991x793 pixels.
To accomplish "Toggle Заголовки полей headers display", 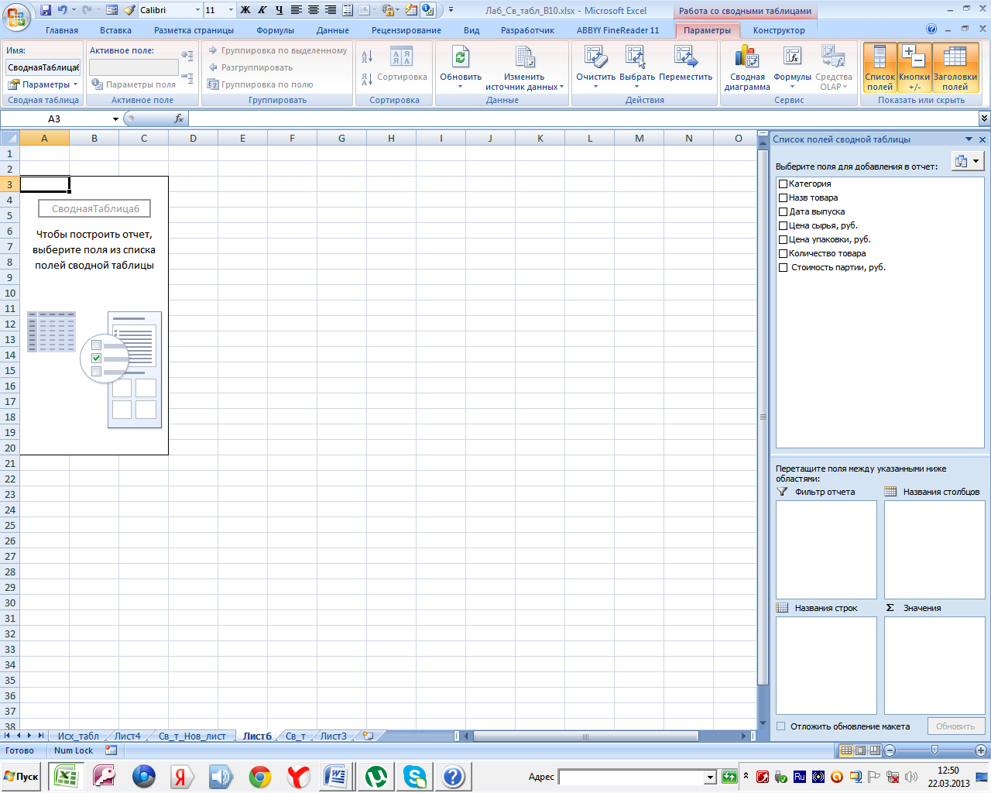I will (955, 67).
